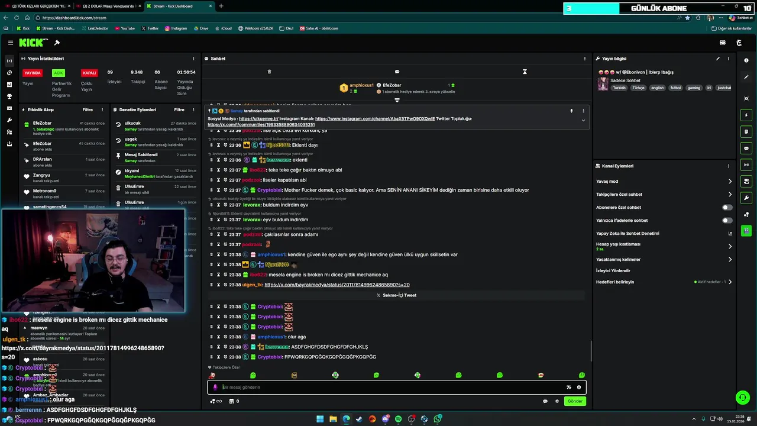Open WhatsApp from the taskbar

click(438, 419)
